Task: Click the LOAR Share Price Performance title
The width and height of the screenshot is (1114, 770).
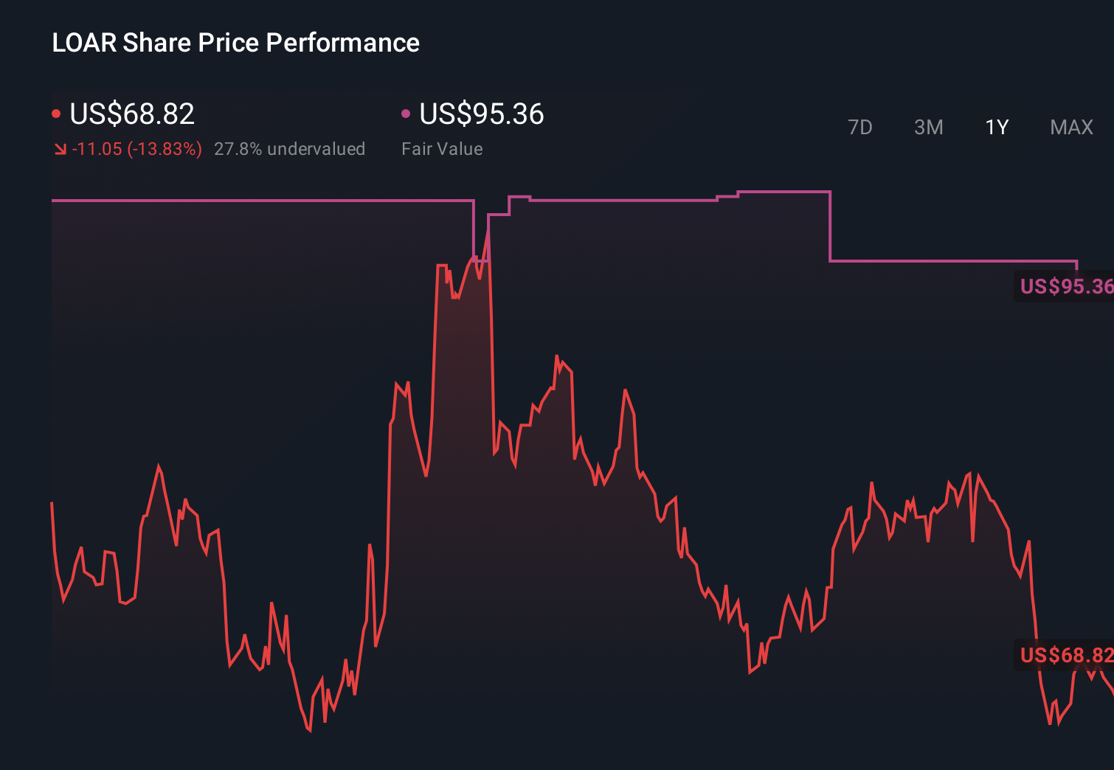Action: pyautogui.click(x=235, y=43)
